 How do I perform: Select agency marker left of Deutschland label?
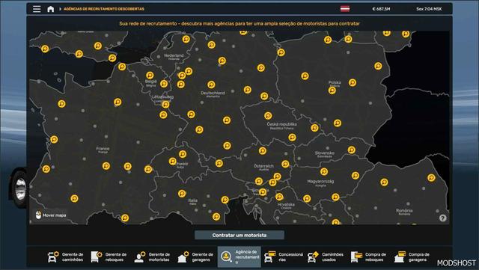(x=181, y=85)
